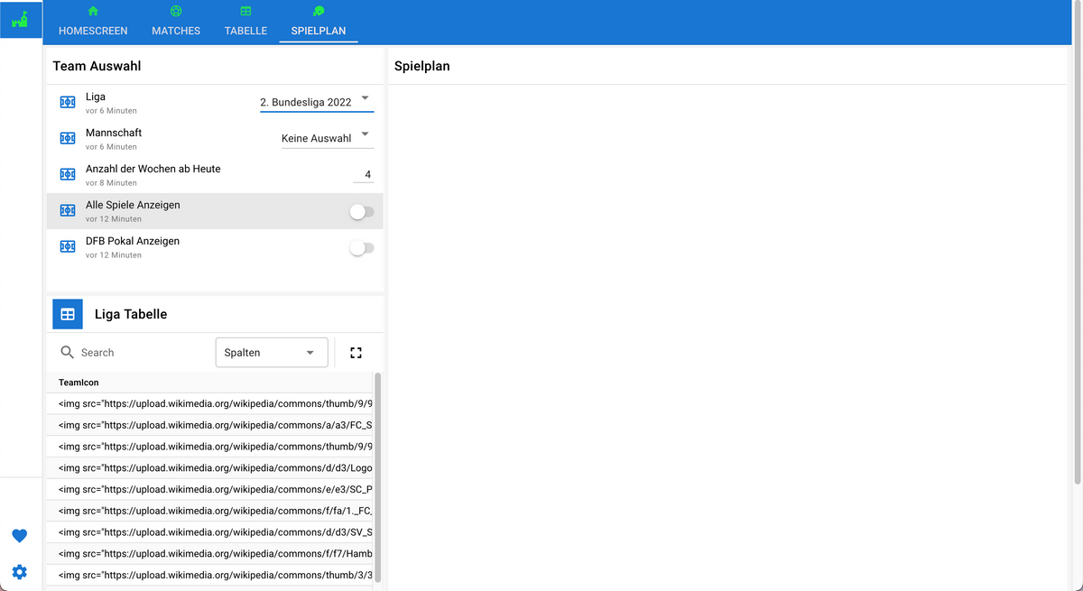Click the field icon beside Mannschaft
Viewport: 1083px width, 591px height.
(67, 138)
